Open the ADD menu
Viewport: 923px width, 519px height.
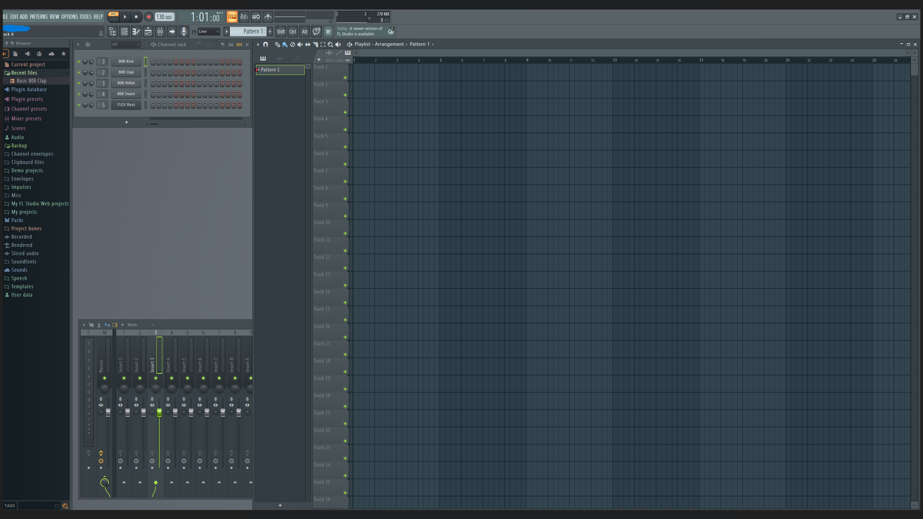coord(24,17)
